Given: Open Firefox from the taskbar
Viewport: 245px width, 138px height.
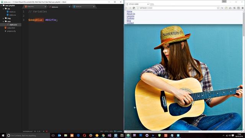Looking at the screenshot, I should pos(91,135).
